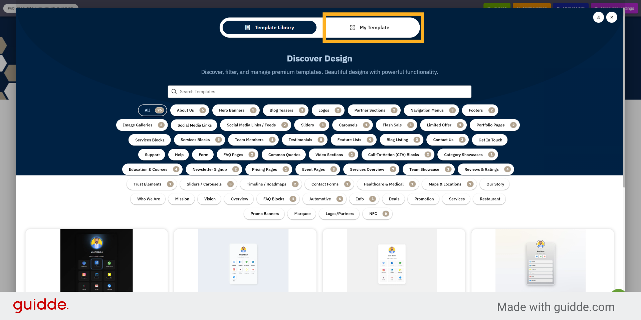641x320 pixels.
Task: Close the template dialog with X
Action: 612,17
